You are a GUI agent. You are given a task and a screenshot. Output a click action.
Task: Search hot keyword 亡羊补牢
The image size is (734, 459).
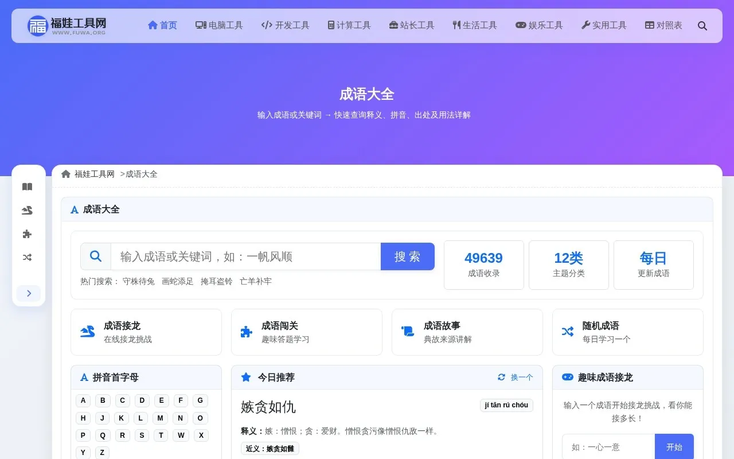pos(256,281)
